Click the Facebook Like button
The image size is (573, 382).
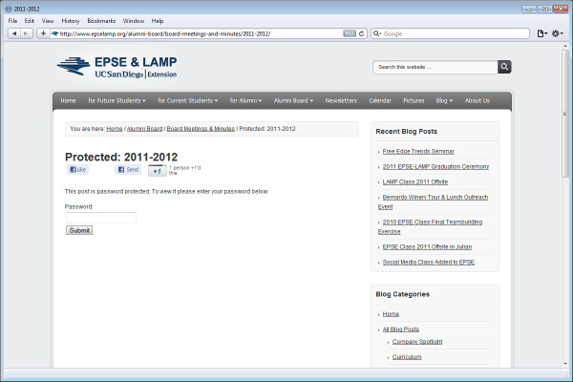[x=78, y=170]
